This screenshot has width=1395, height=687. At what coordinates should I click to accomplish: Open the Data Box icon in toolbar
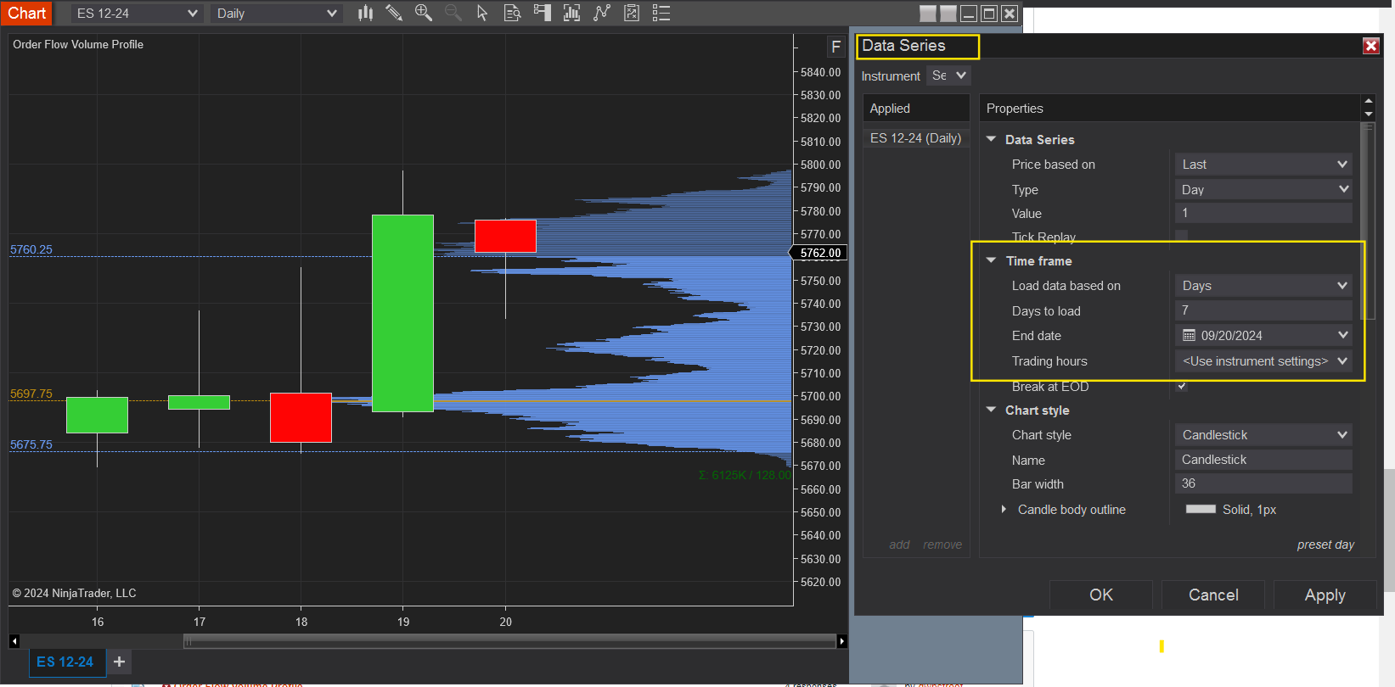[x=512, y=13]
